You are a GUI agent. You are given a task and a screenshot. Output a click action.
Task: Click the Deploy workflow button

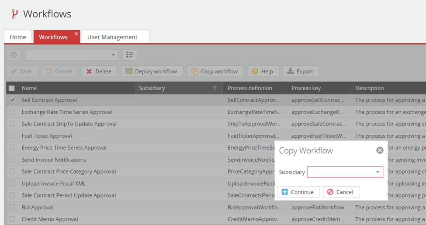(151, 72)
